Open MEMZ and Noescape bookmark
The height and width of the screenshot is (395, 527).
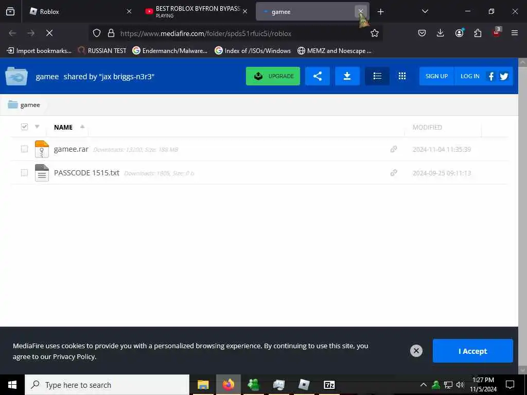point(335,51)
